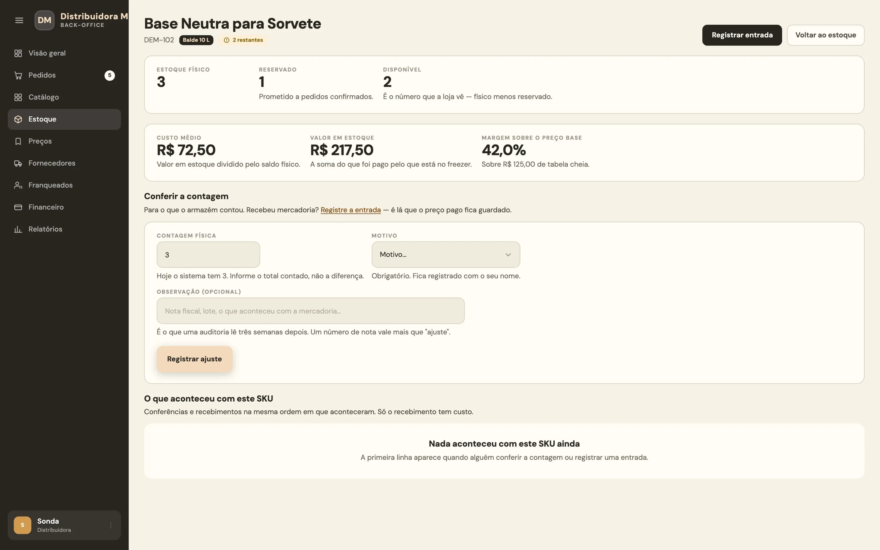Click the warning icon beside 2 restantes

coord(226,40)
